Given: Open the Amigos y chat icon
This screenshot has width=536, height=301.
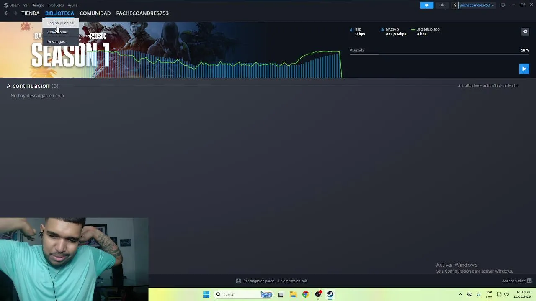Looking at the screenshot, I should [529, 281].
